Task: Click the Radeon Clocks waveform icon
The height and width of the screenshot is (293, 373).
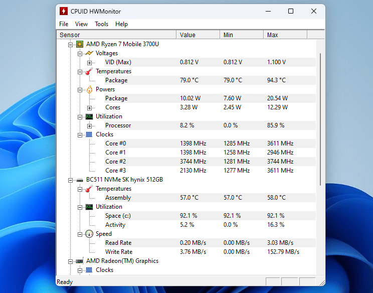Action: (x=89, y=270)
